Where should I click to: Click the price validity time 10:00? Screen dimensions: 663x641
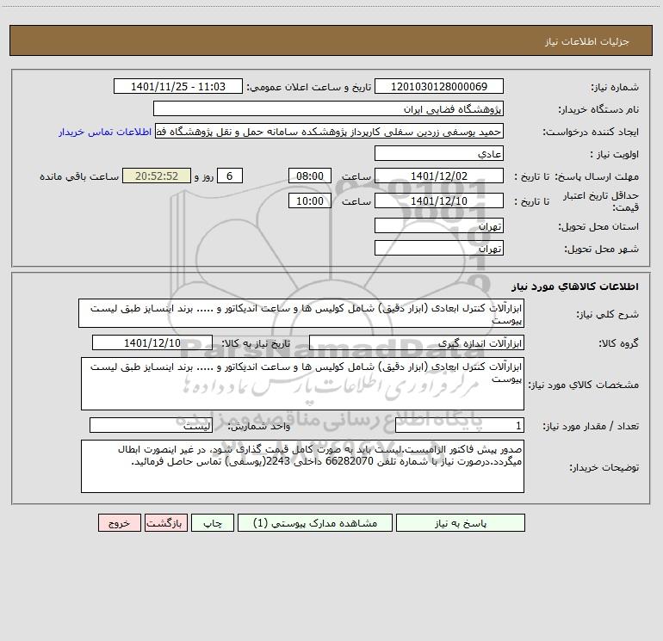pyautogui.click(x=309, y=200)
